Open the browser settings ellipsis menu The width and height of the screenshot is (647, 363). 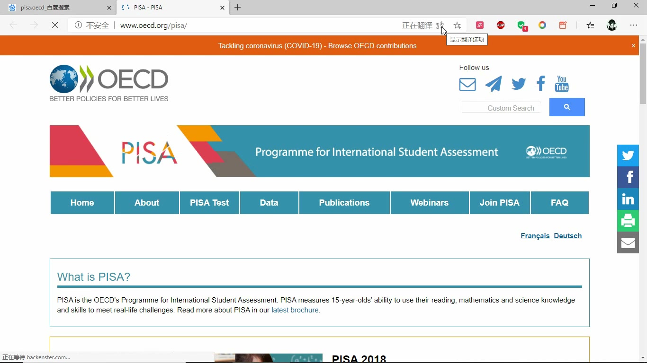point(634,26)
